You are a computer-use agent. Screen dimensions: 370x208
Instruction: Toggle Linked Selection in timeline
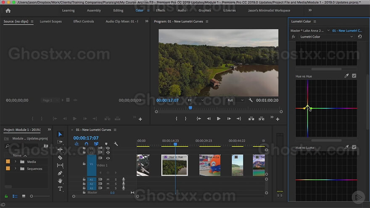tap(96, 144)
